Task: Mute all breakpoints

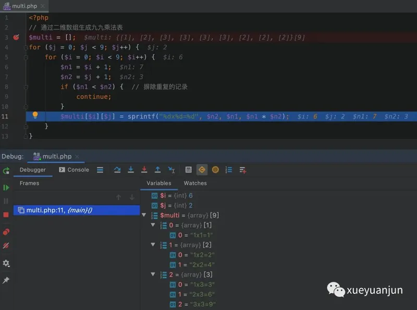Action: click(6, 245)
